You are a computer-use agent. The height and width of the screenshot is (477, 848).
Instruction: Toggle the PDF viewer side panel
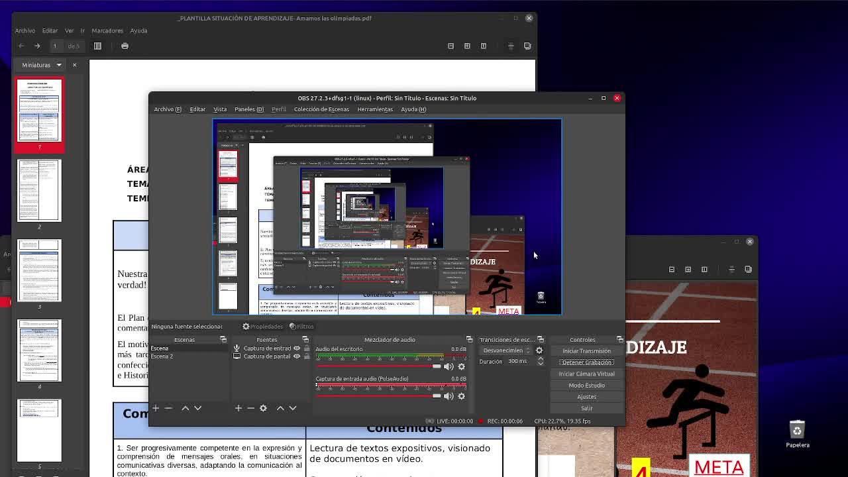pyautogui.click(x=97, y=46)
